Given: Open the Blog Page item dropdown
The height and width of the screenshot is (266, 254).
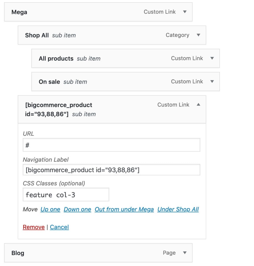Looking at the screenshot, I should point(185,252).
